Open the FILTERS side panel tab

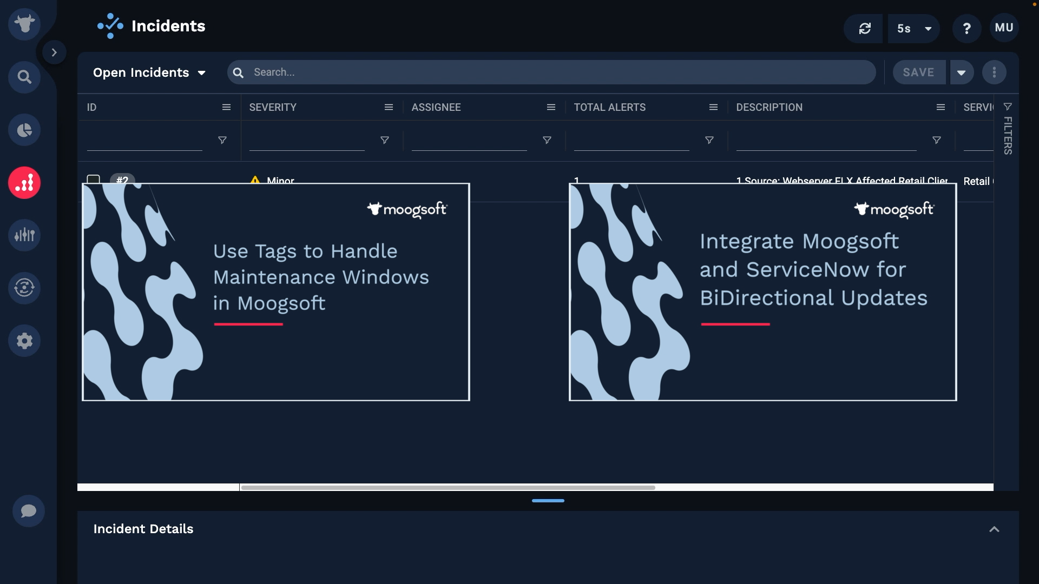point(1007,129)
